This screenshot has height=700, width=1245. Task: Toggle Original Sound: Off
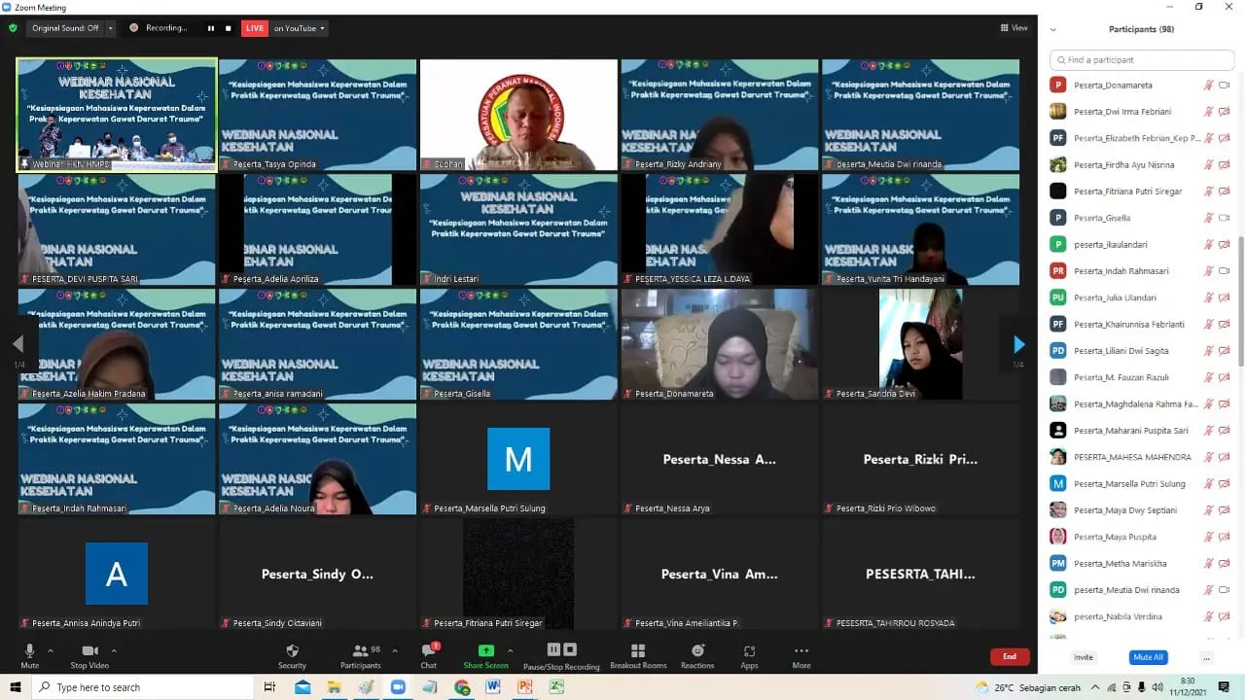[x=65, y=28]
